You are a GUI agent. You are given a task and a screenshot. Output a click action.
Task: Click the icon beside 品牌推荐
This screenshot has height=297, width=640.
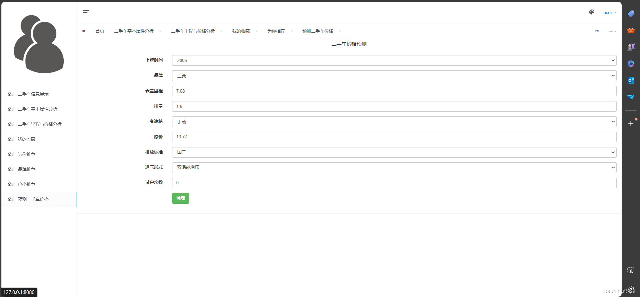[11, 169]
